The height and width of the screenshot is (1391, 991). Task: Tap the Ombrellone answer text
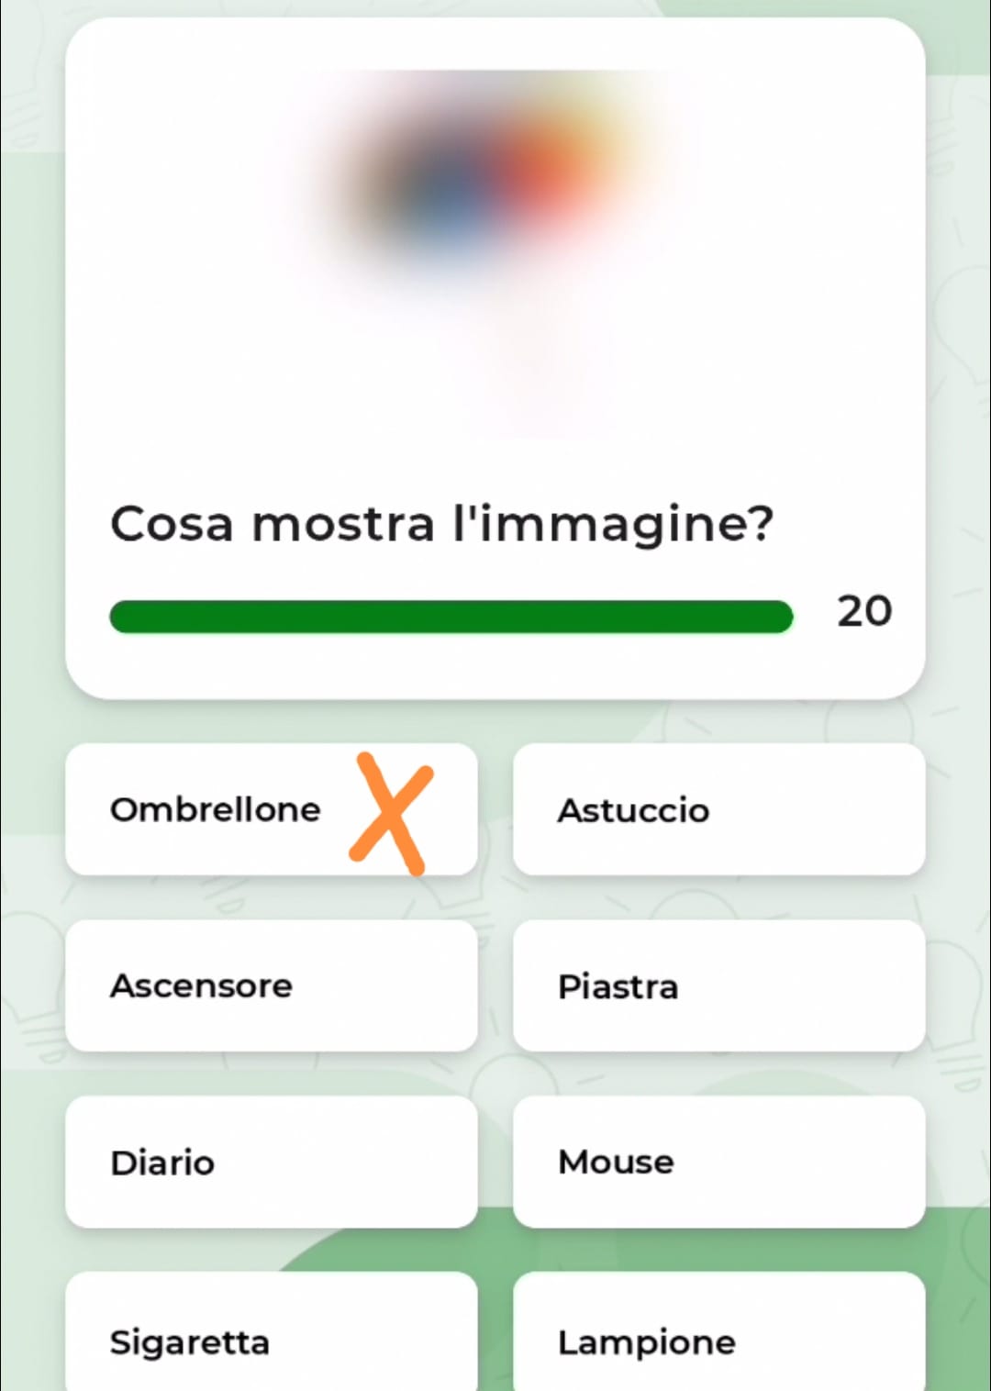[x=216, y=809]
